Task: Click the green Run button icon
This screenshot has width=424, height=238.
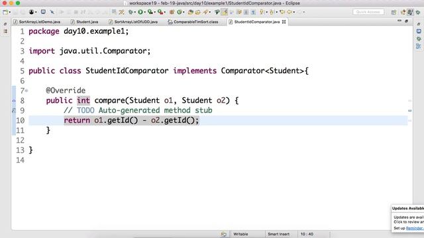Action: click(140, 12)
